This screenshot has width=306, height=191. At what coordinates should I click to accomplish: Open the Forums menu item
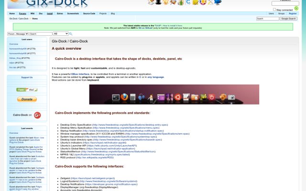tap(22, 14)
